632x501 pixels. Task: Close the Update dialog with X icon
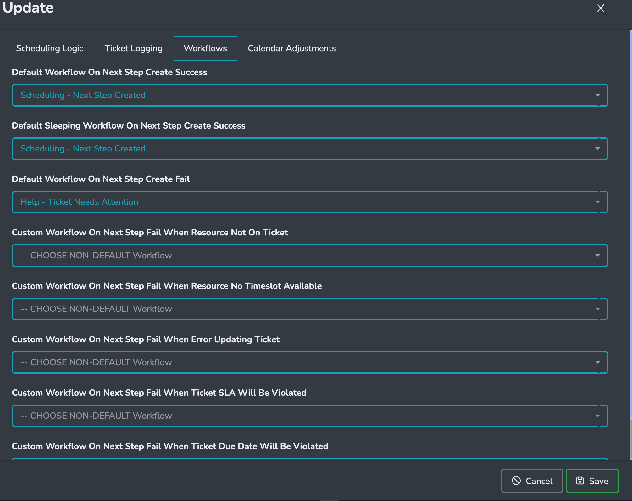tap(600, 8)
